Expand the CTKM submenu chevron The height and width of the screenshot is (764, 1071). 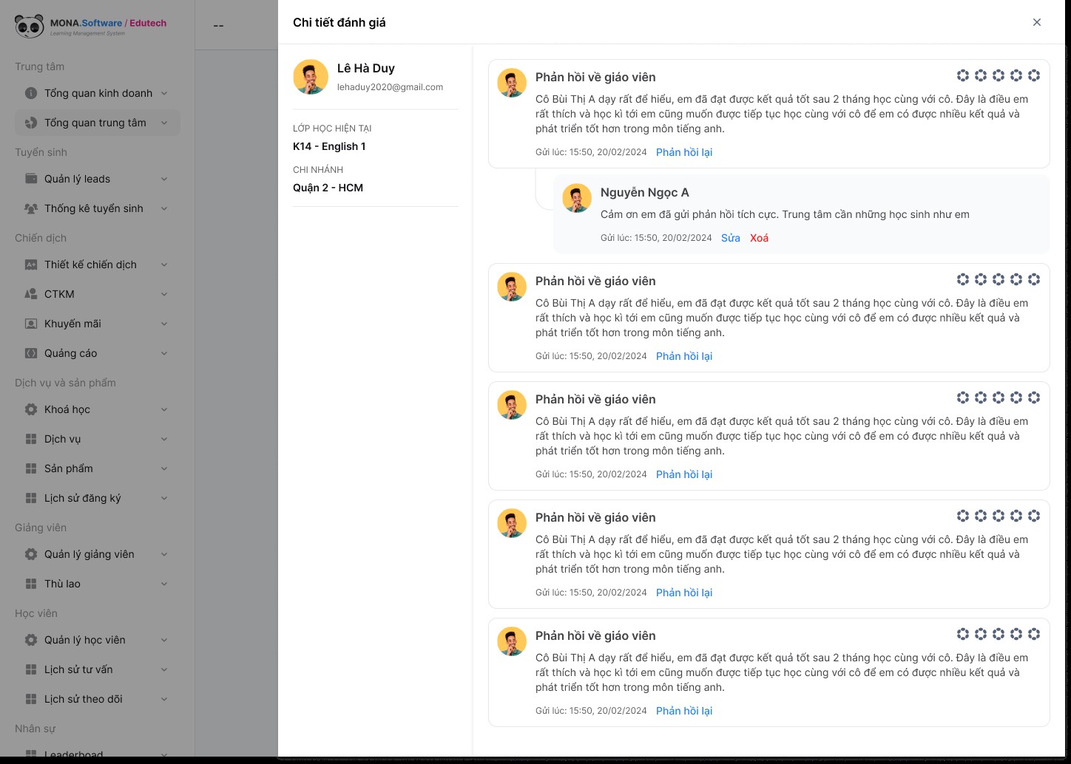click(164, 294)
